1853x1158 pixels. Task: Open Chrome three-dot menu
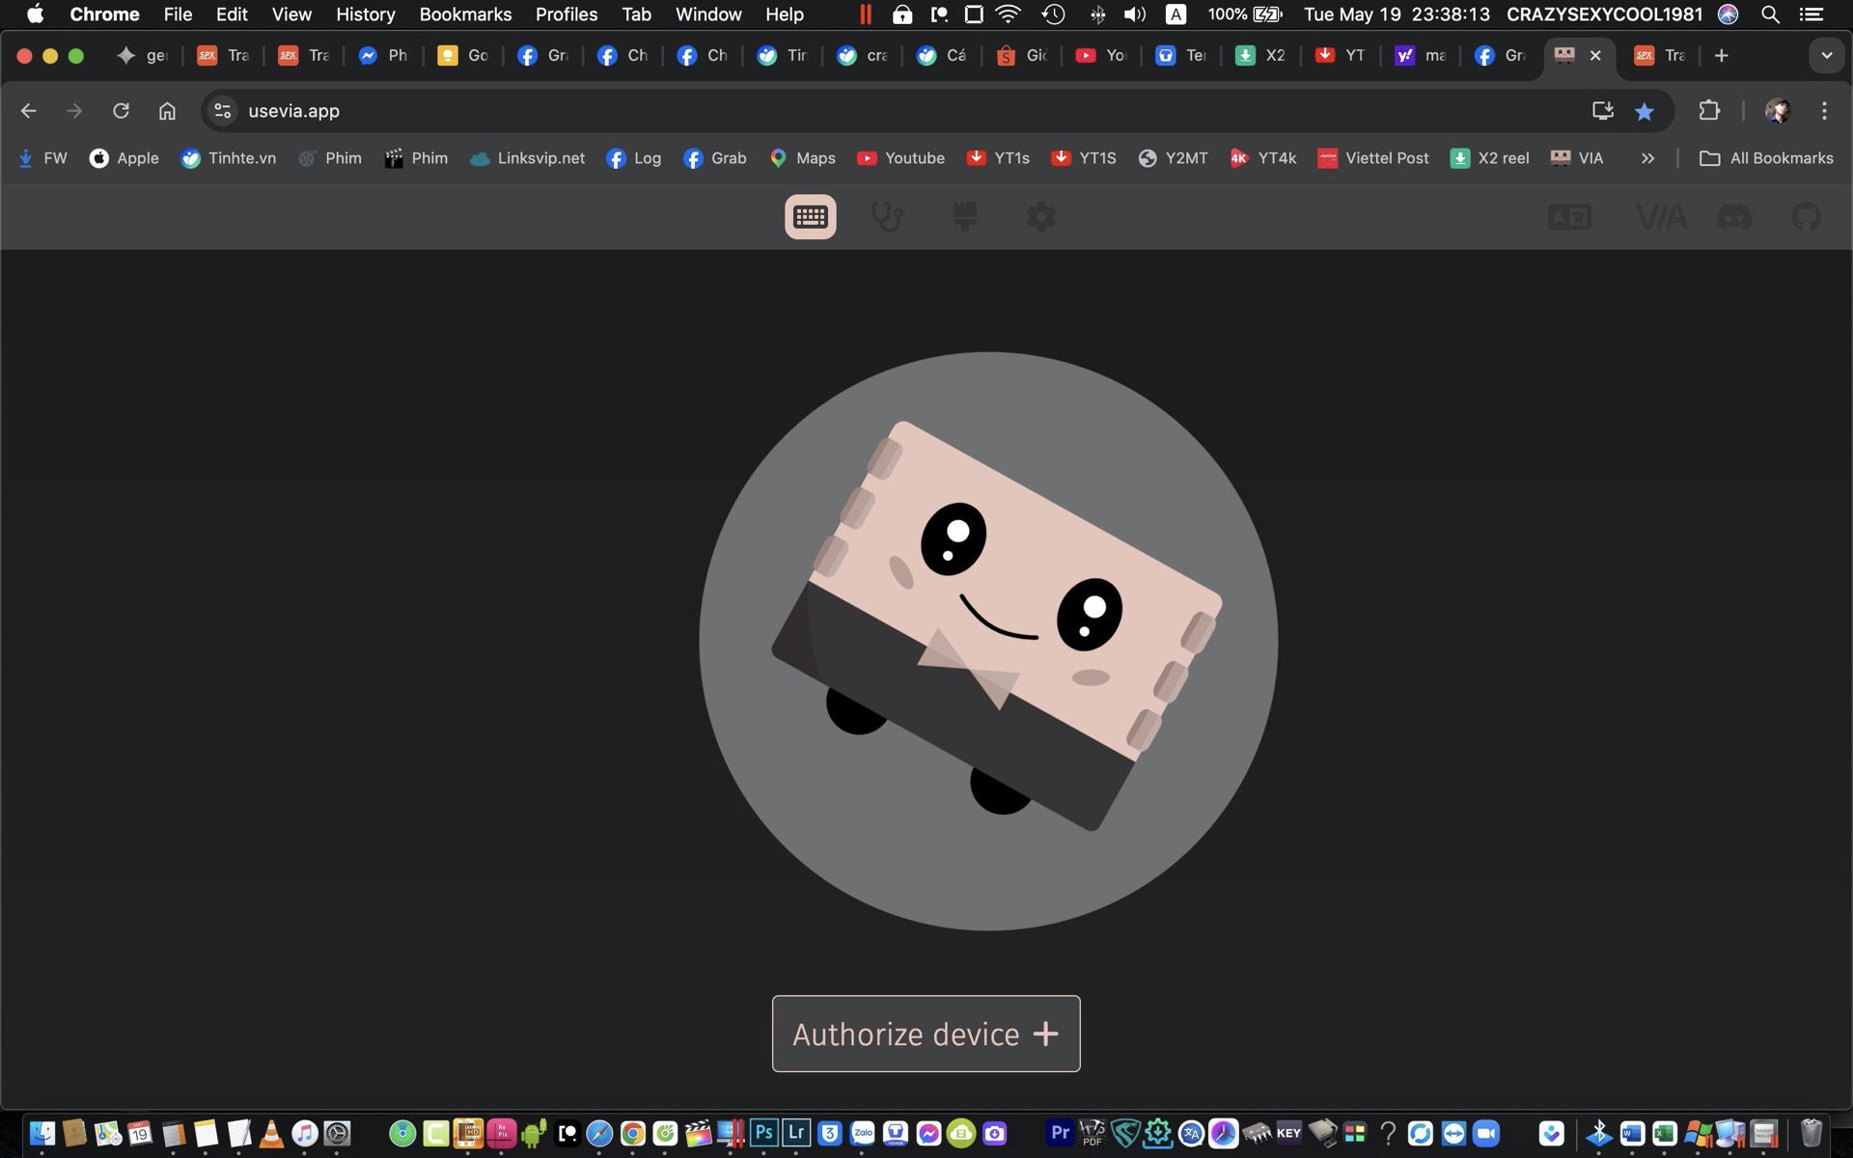pyautogui.click(x=1824, y=111)
